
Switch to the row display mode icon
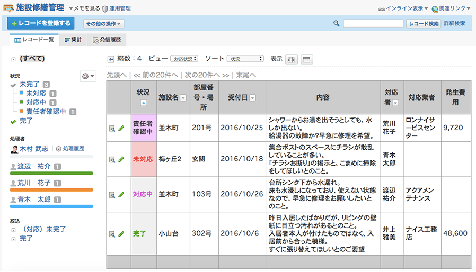click(306, 59)
